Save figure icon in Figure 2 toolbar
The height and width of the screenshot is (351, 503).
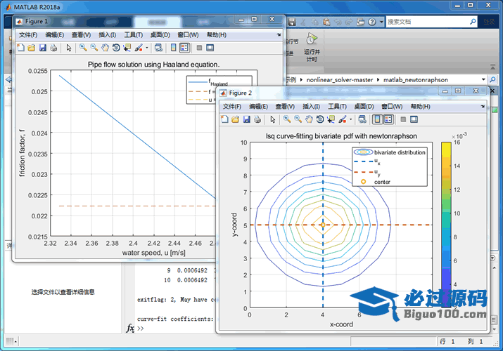coord(246,119)
